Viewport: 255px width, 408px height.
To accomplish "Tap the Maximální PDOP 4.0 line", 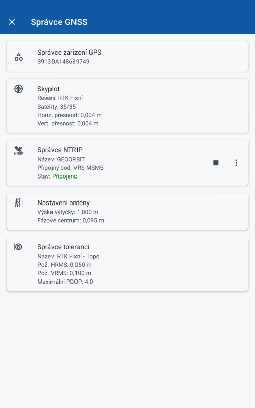I will 65,282.
